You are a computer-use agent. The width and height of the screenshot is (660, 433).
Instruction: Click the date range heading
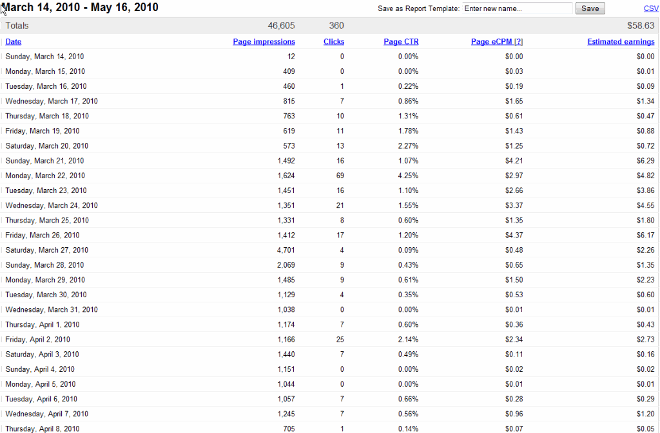click(x=80, y=7)
